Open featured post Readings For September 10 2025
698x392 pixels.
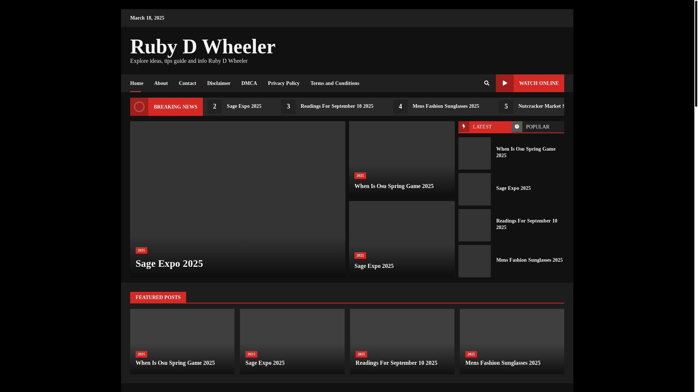click(x=396, y=363)
